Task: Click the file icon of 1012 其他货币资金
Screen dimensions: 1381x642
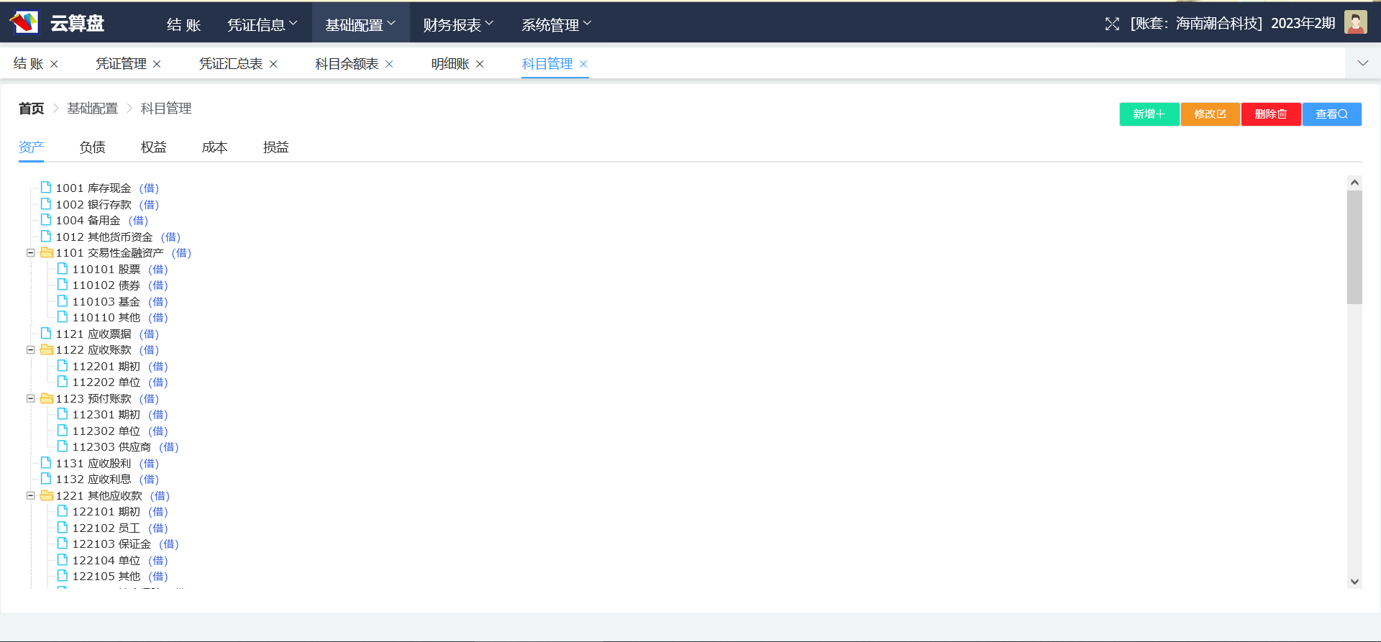Action: (46, 236)
